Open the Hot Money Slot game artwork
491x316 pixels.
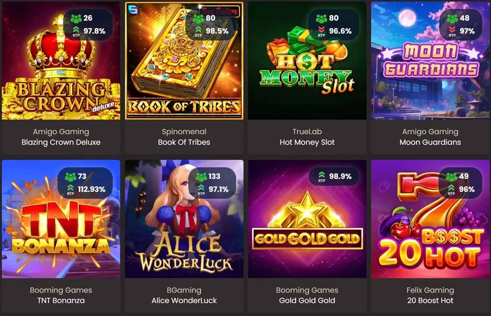point(307,61)
